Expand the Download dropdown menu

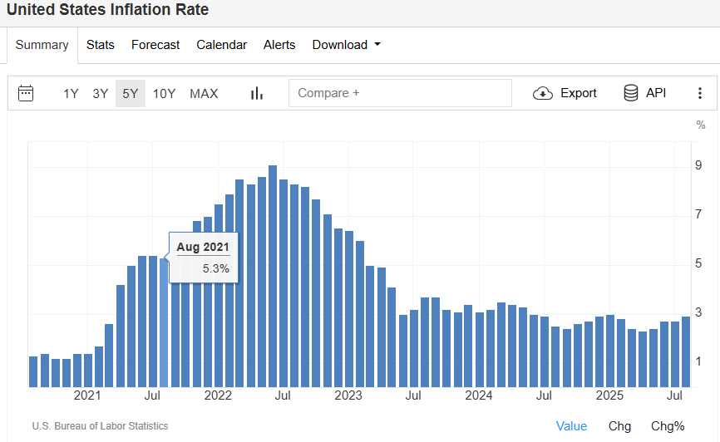tap(346, 45)
